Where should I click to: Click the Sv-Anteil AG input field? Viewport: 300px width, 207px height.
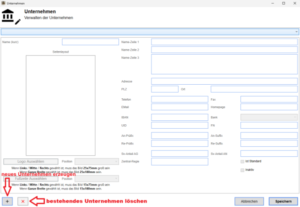point(179,153)
